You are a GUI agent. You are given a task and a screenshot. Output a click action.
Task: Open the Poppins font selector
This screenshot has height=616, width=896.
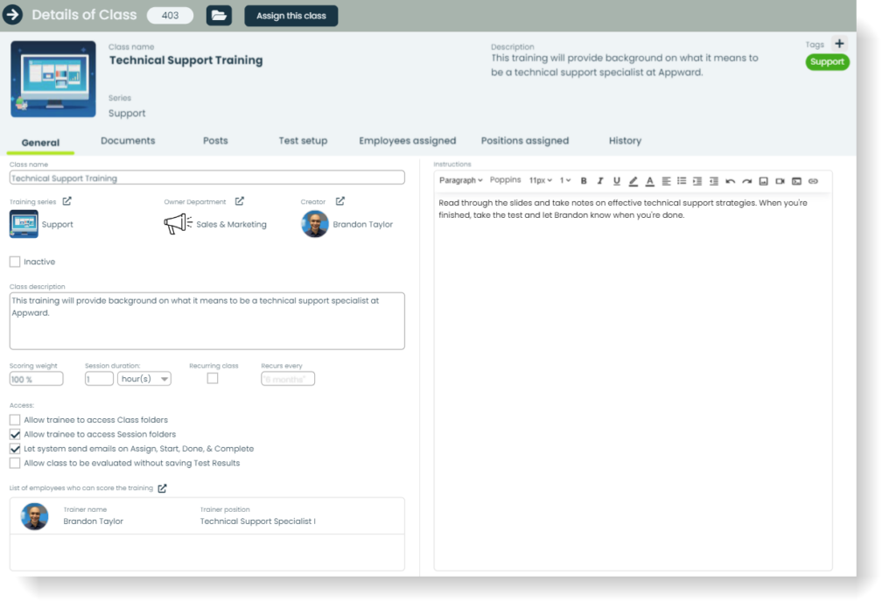pos(505,180)
